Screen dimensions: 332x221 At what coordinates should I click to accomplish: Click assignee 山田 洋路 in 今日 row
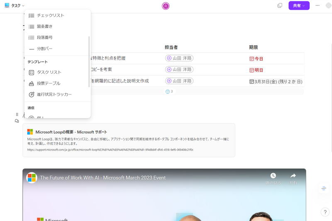tap(179, 58)
